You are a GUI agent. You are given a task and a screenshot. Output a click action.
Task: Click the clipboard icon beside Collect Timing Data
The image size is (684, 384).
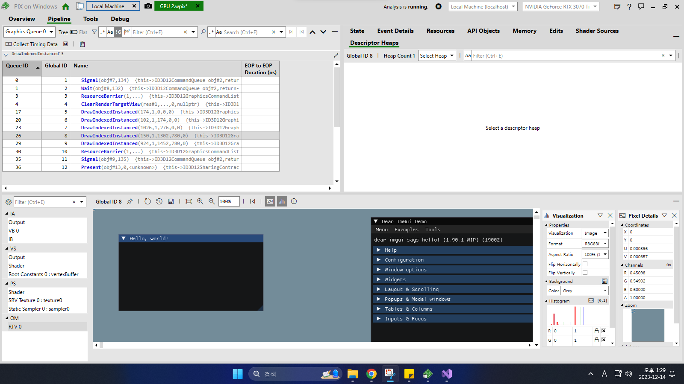click(83, 44)
